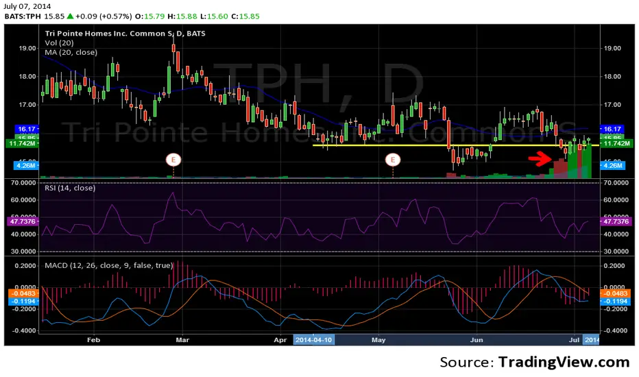
Task: Click the Feb label on the time axis
Action: point(94,340)
